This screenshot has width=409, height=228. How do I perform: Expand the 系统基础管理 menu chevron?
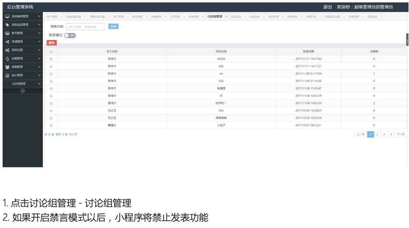point(39,16)
